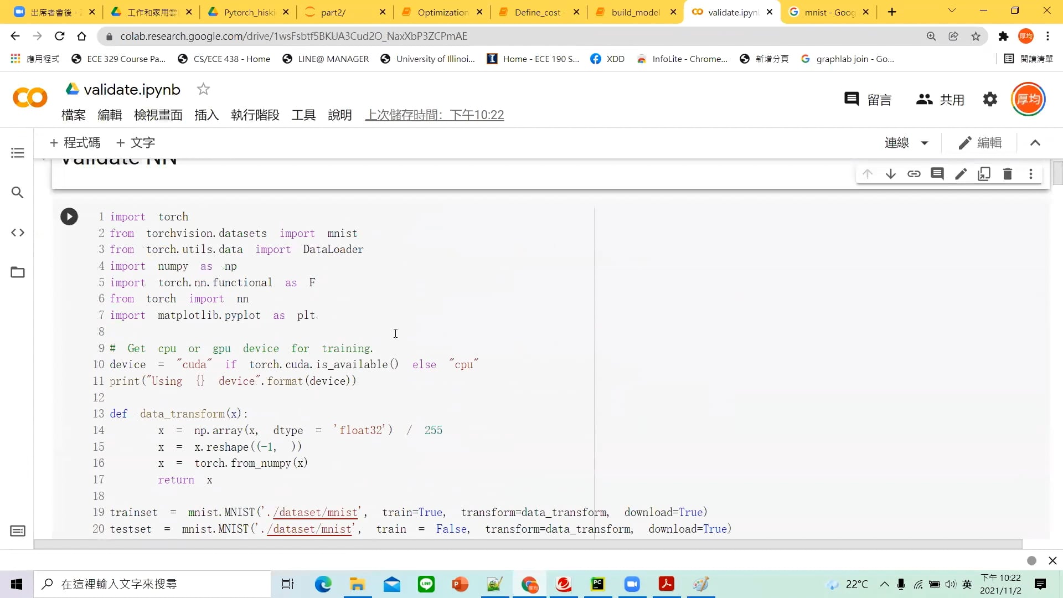This screenshot has height=598, width=1063.
Task: Open table of contents sidebar icon
Action: coord(18,153)
